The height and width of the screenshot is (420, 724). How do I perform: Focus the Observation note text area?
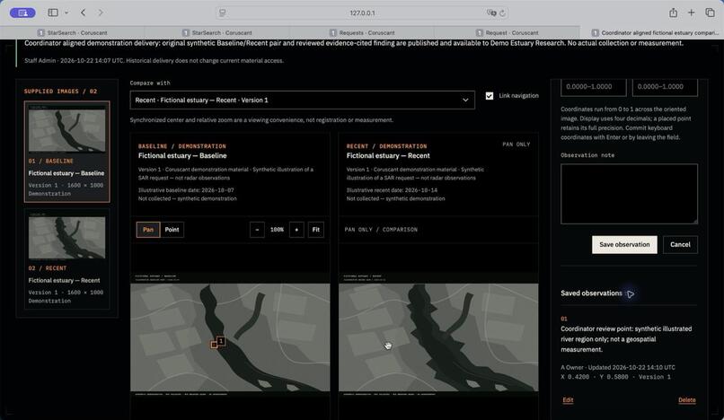(x=629, y=194)
